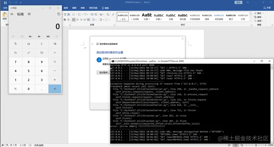Open the shading color dropdown
Screen dimensions: 274x147
(103, 20)
